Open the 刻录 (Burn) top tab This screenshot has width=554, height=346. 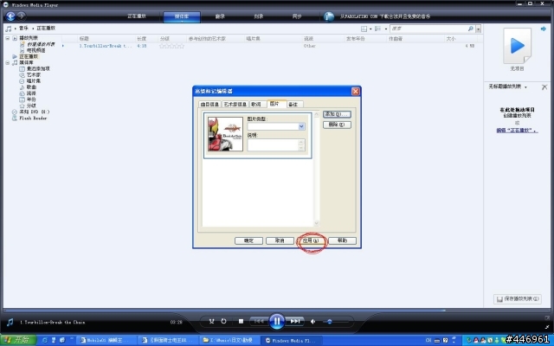tap(259, 16)
